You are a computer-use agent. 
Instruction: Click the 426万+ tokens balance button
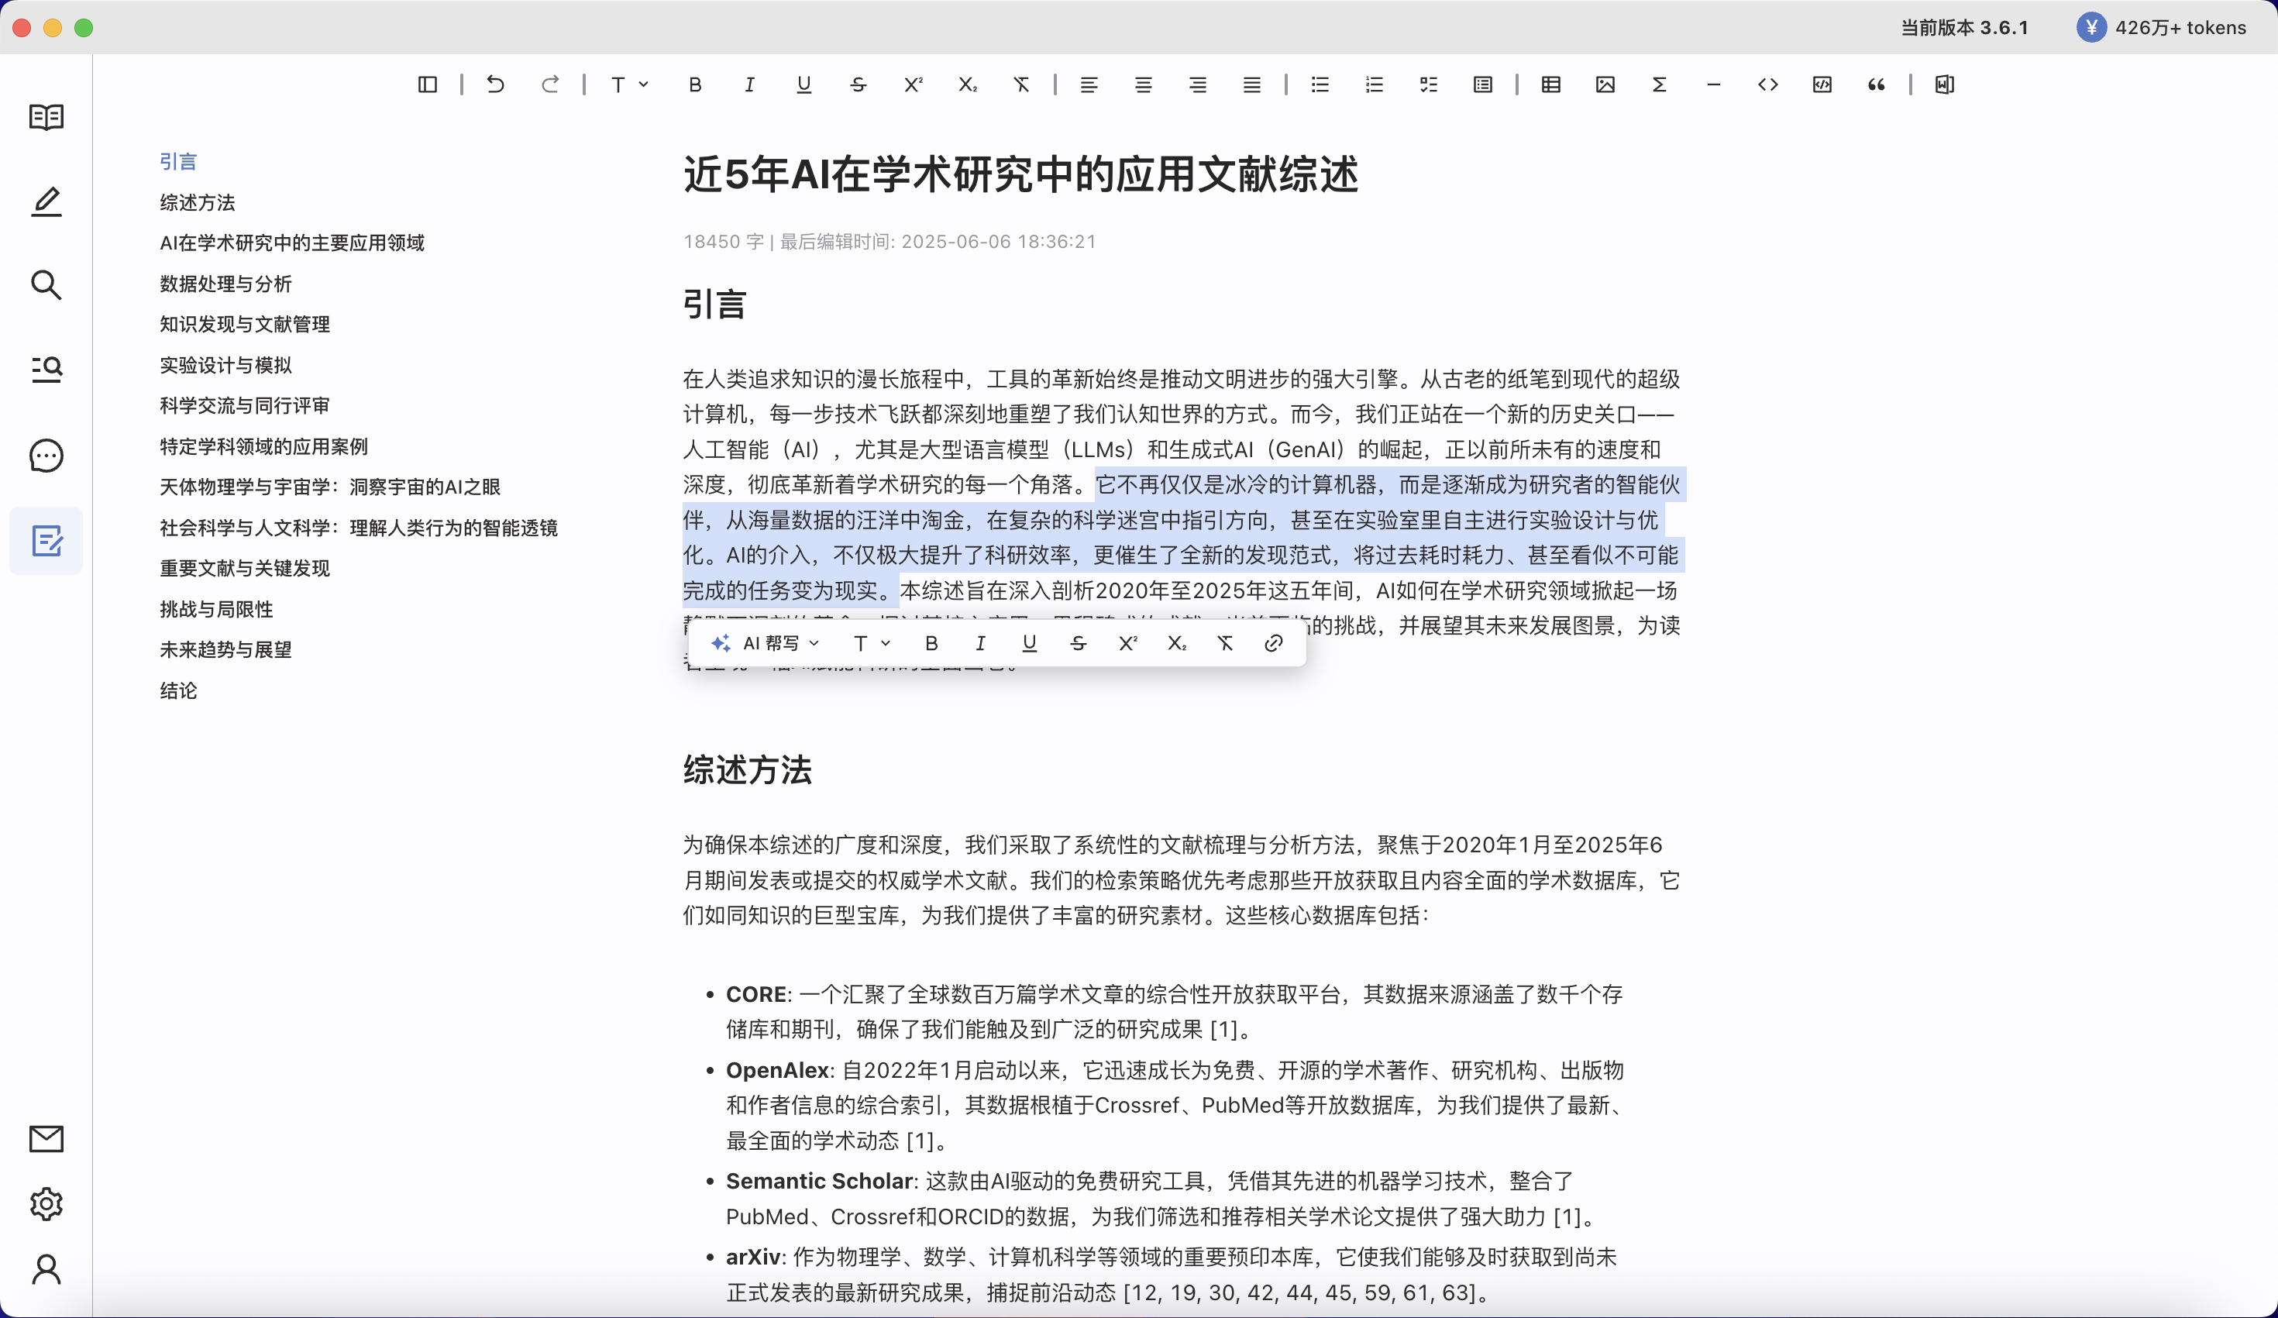(2160, 27)
